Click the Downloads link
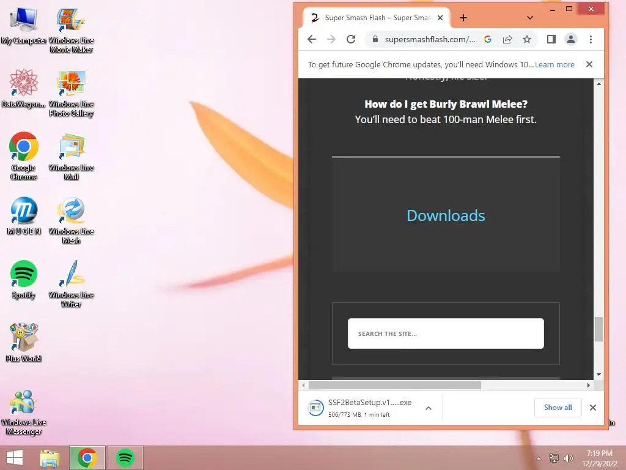This screenshot has width=626, height=470. (x=446, y=215)
